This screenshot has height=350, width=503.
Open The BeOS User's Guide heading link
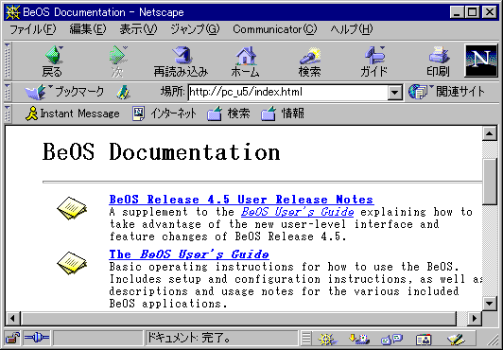click(x=189, y=254)
